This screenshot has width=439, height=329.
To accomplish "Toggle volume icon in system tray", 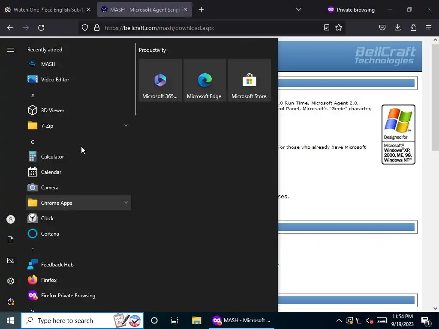I will [370, 320].
